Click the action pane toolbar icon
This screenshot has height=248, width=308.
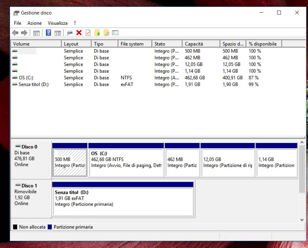58,33
